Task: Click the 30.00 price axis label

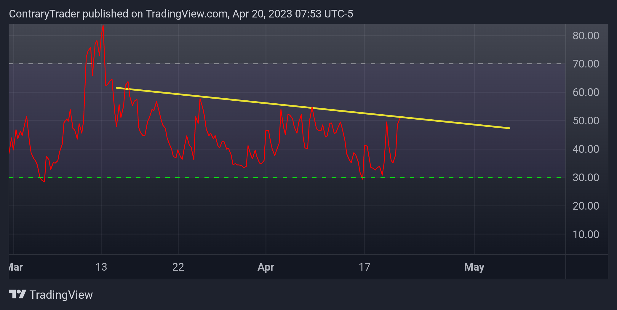Action: [586, 178]
